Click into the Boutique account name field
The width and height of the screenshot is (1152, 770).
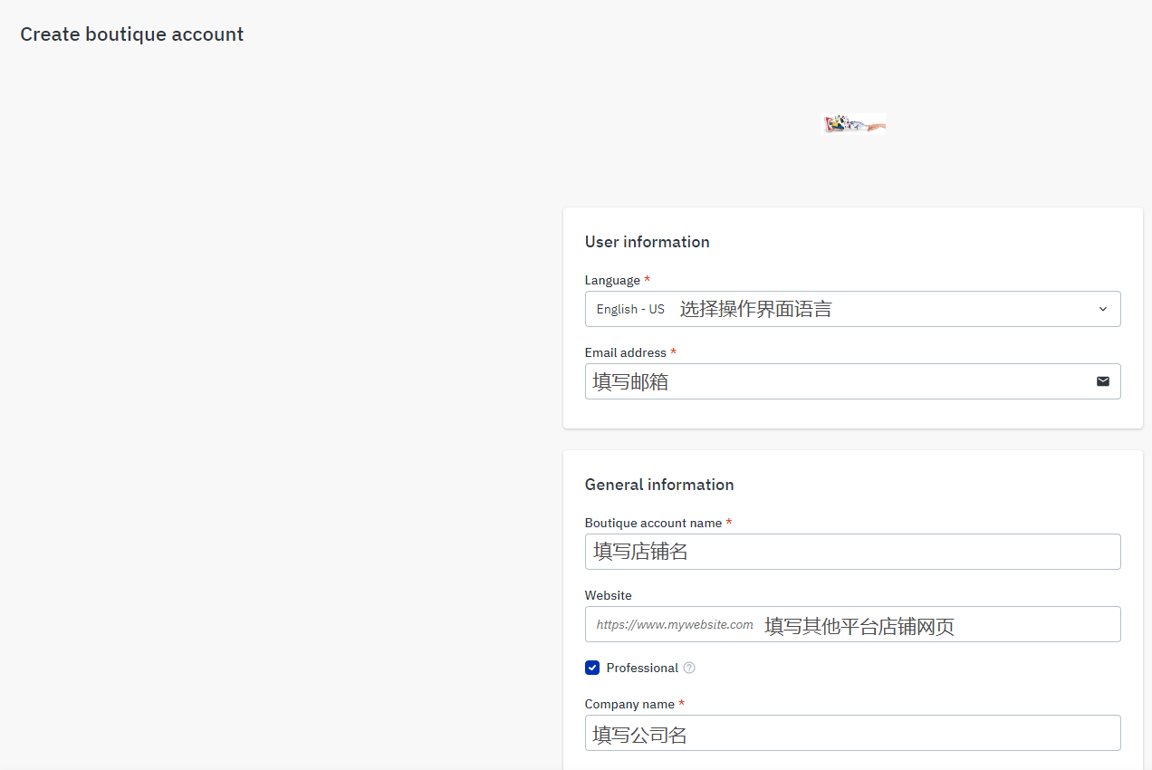pos(851,552)
